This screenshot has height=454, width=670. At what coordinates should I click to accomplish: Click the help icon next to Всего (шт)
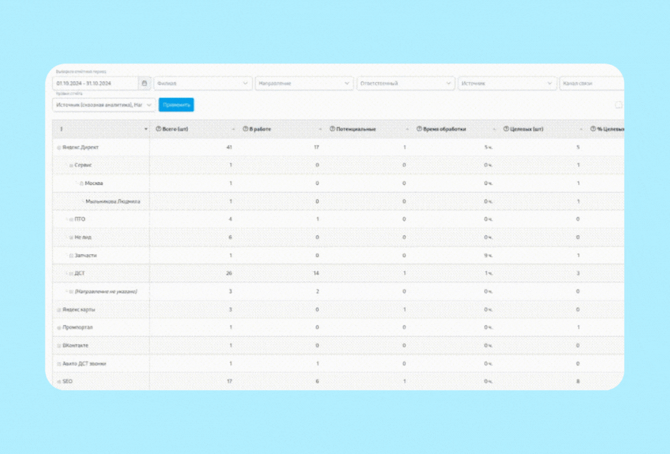click(x=159, y=129)
